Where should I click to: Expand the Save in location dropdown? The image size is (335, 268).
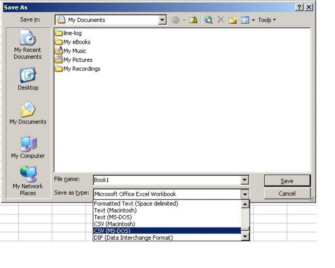tap(162, 20)
